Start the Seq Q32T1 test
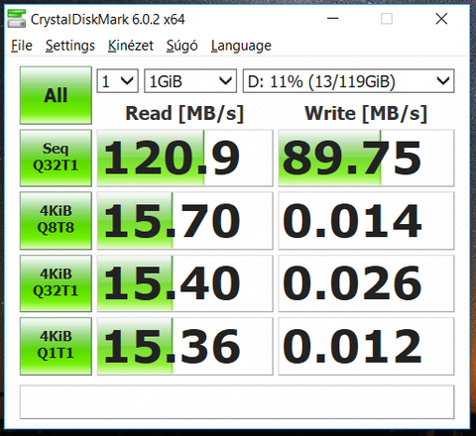The image size is (476, 436). (x=56, y=158)
